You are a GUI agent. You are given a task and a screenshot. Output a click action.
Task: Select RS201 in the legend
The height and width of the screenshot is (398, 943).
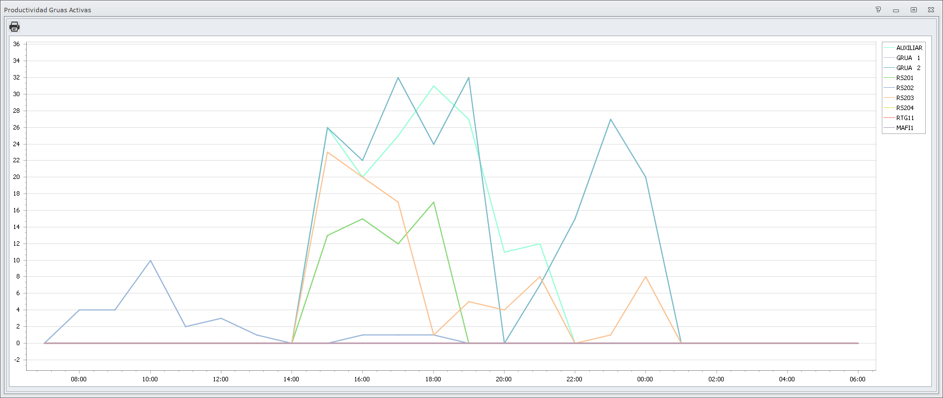(899, 78)
